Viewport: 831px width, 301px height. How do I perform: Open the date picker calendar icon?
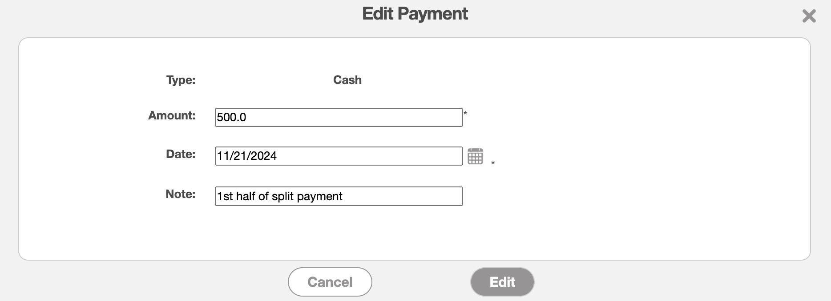475,156
